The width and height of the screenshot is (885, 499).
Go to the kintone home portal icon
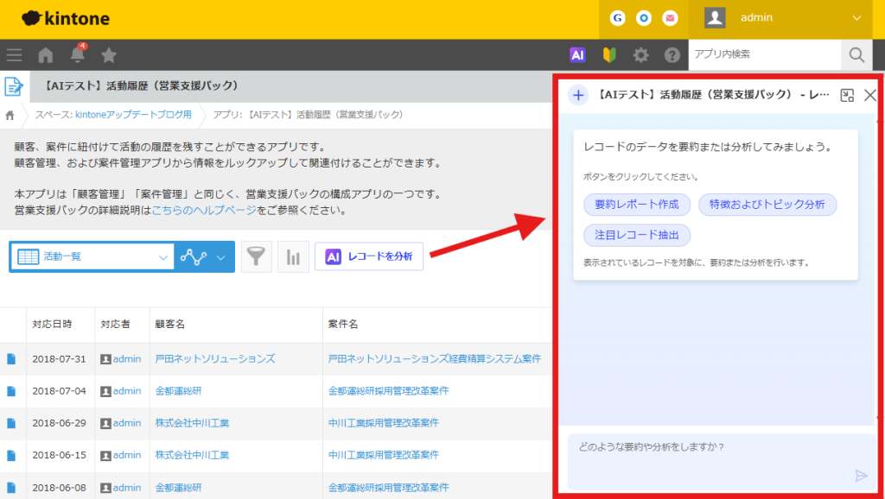(46, 55)
